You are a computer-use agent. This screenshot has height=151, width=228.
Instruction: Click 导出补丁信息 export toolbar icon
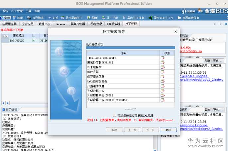124,18
